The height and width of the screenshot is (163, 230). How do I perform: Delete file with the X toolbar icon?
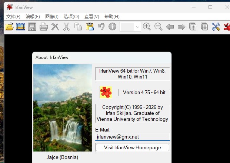coord(55,27)
